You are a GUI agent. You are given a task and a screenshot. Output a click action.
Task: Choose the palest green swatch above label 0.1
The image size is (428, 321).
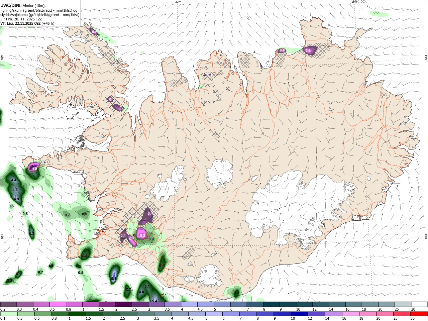coord(9,314)
